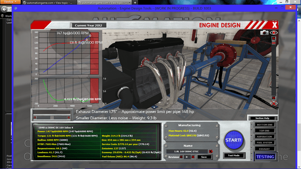Screen dimensions: 301x169
Task: Open the Exhaust section
Action: [264, 149]
